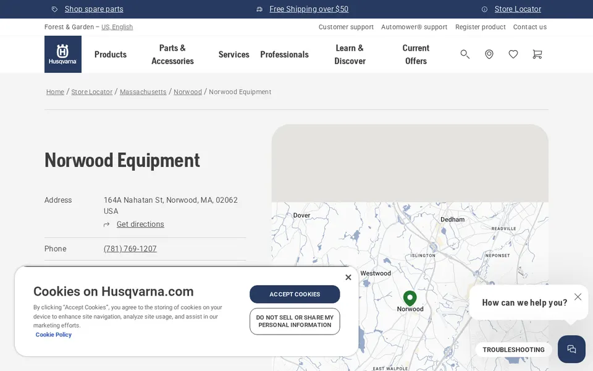Screen dimensions: 593x371
Task: Go to Norwood breadcrumb
Action: [188, 92]
